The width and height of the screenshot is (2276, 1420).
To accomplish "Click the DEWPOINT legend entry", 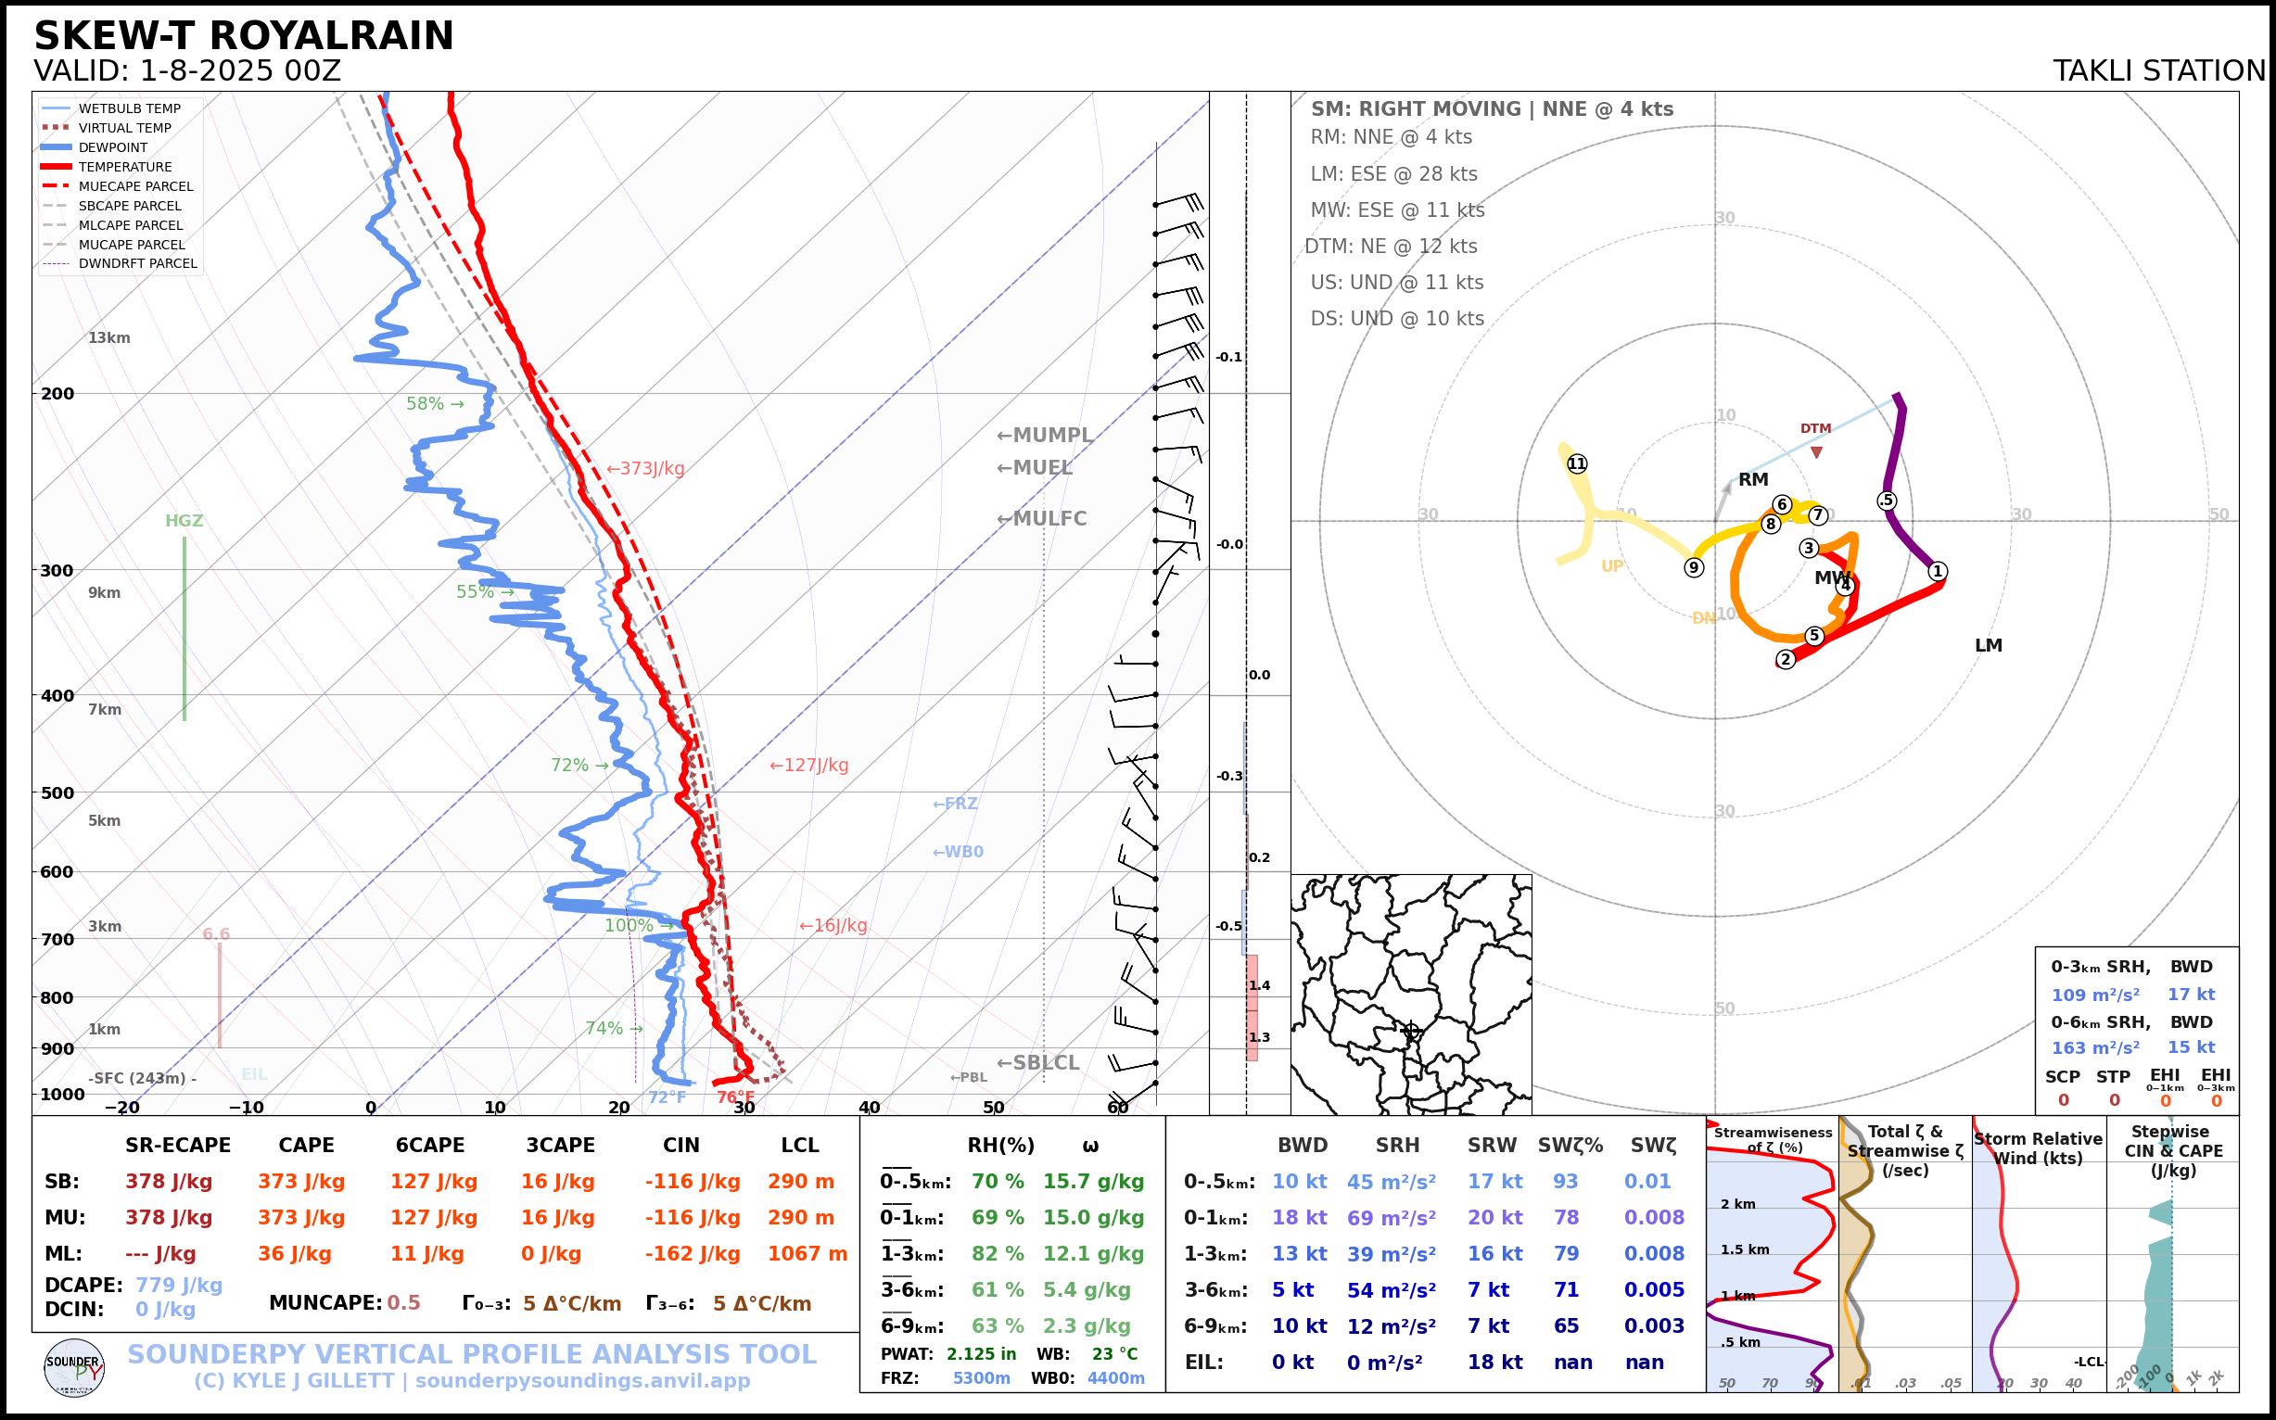I will (x=112, y=147).
